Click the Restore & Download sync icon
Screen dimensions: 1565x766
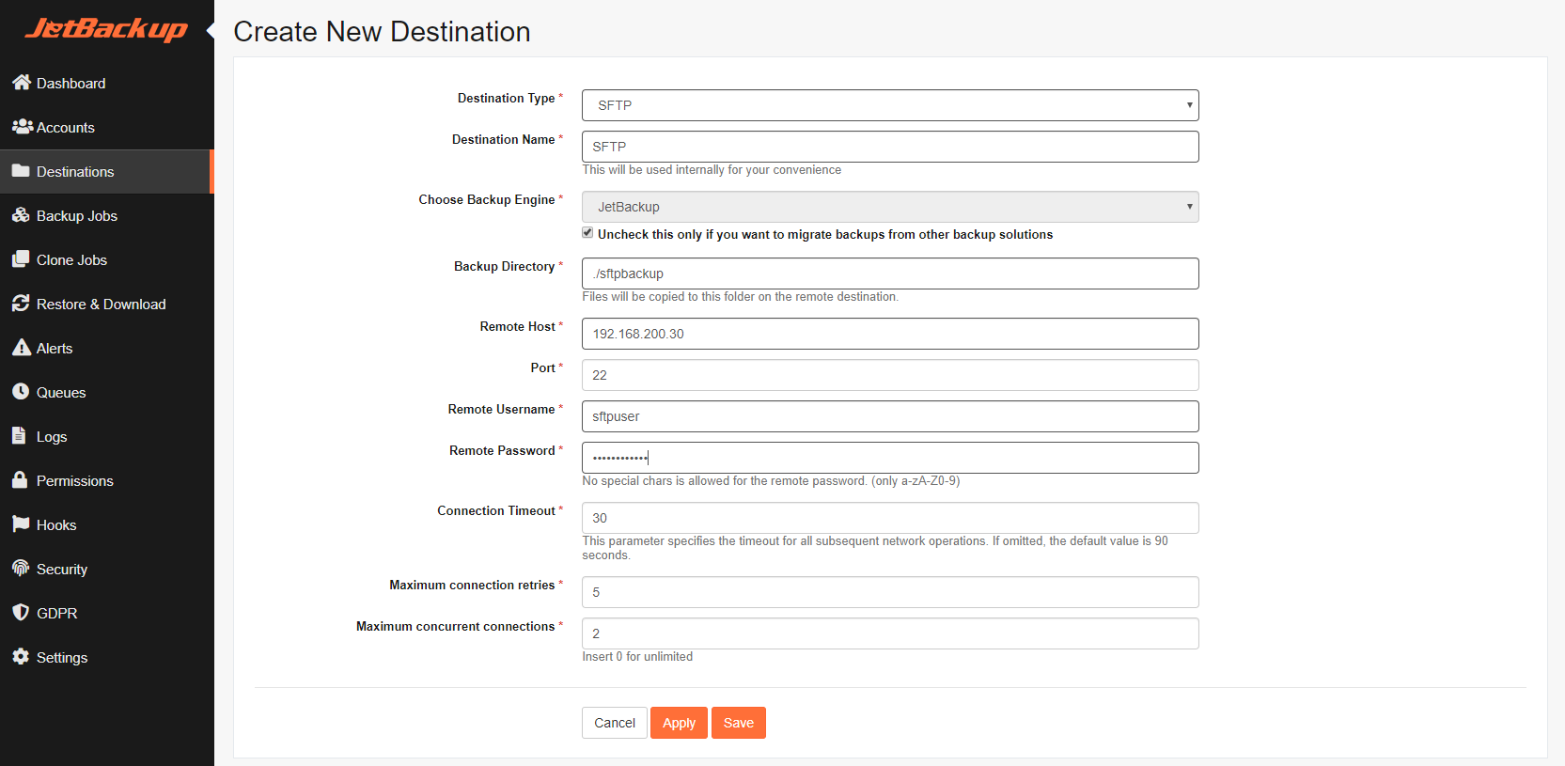21,304
